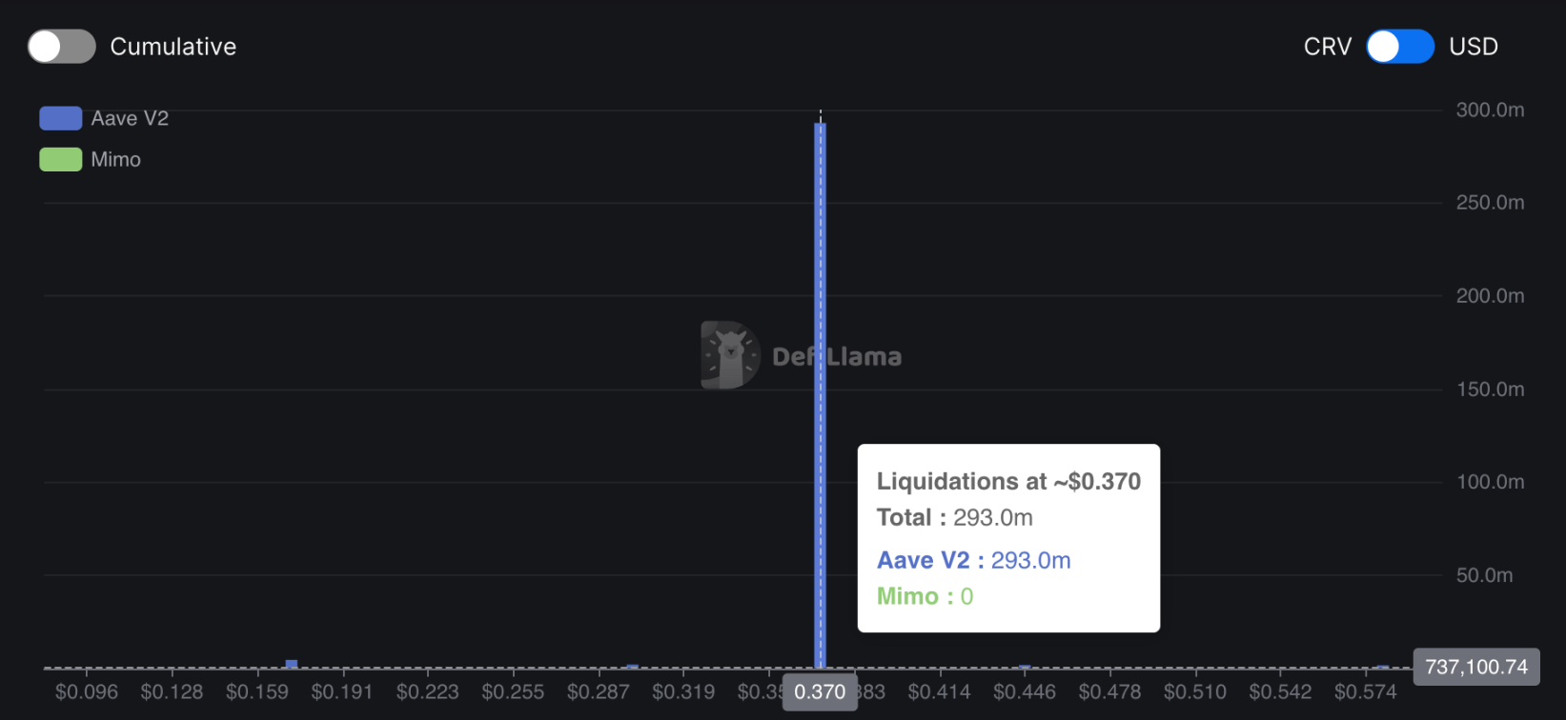Screen dimensions: 1566x720
Task: Click the $0.478 x-axis label
Action: (1109, 691)
